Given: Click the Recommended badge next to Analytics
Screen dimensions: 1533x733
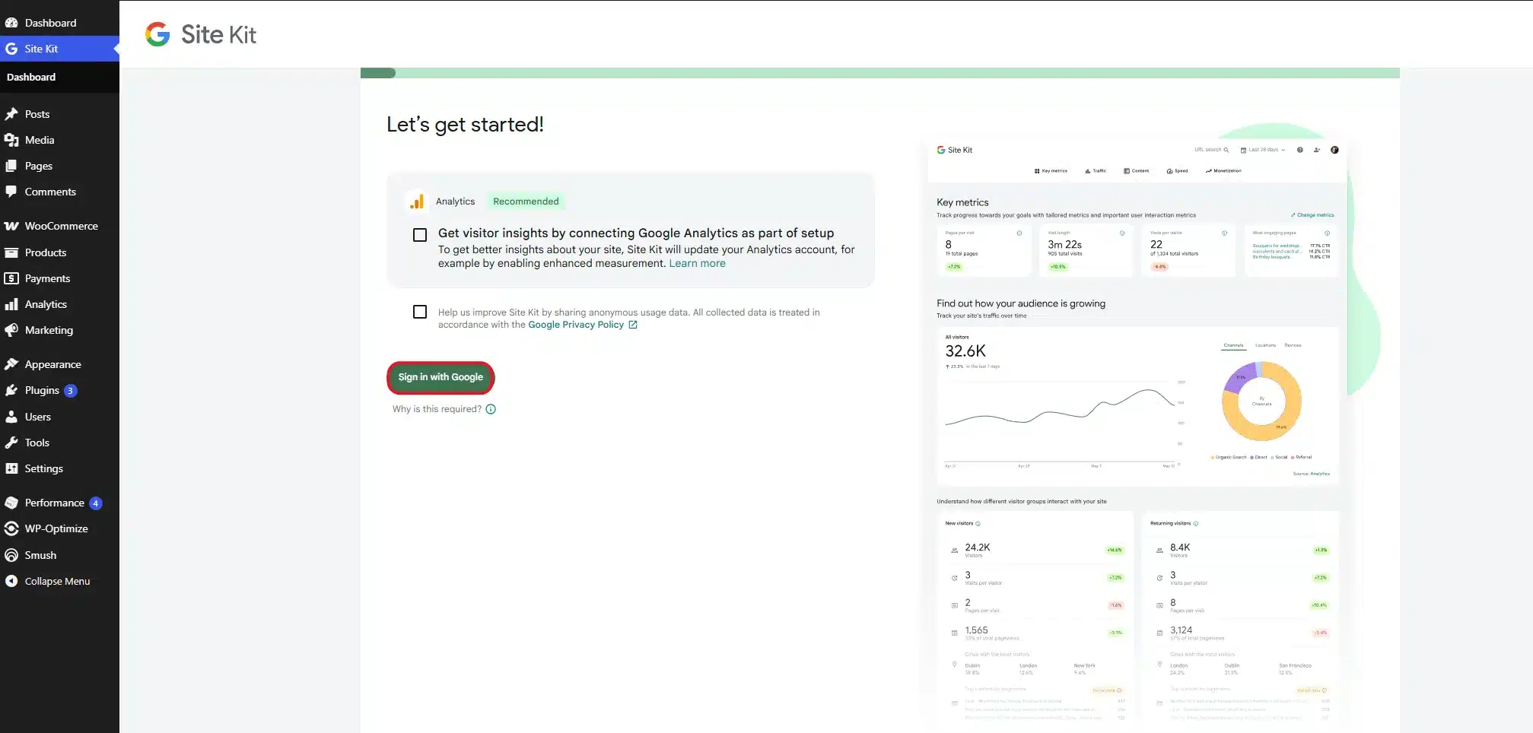Looking at the screenshot, I should click(x=526, y=201).
